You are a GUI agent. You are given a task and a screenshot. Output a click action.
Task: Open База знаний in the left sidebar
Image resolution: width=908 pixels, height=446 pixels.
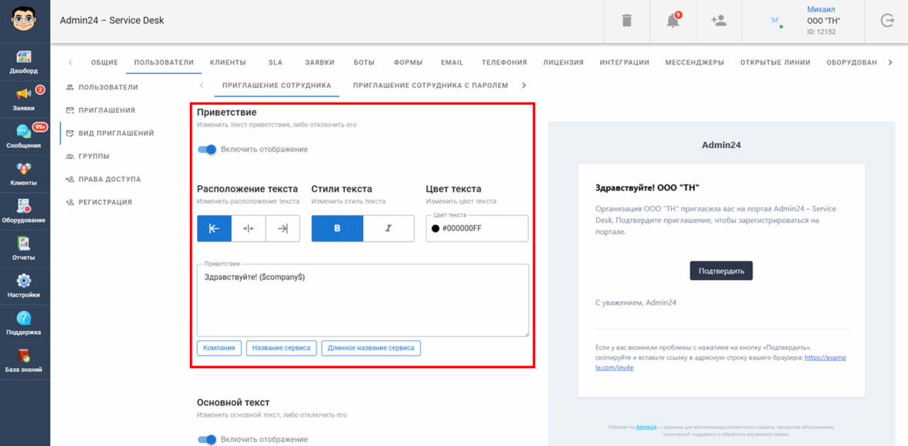tap(24, 360)
